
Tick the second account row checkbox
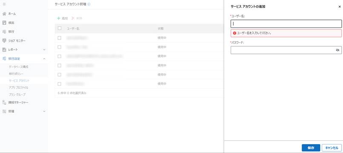(x=60, y=47)
